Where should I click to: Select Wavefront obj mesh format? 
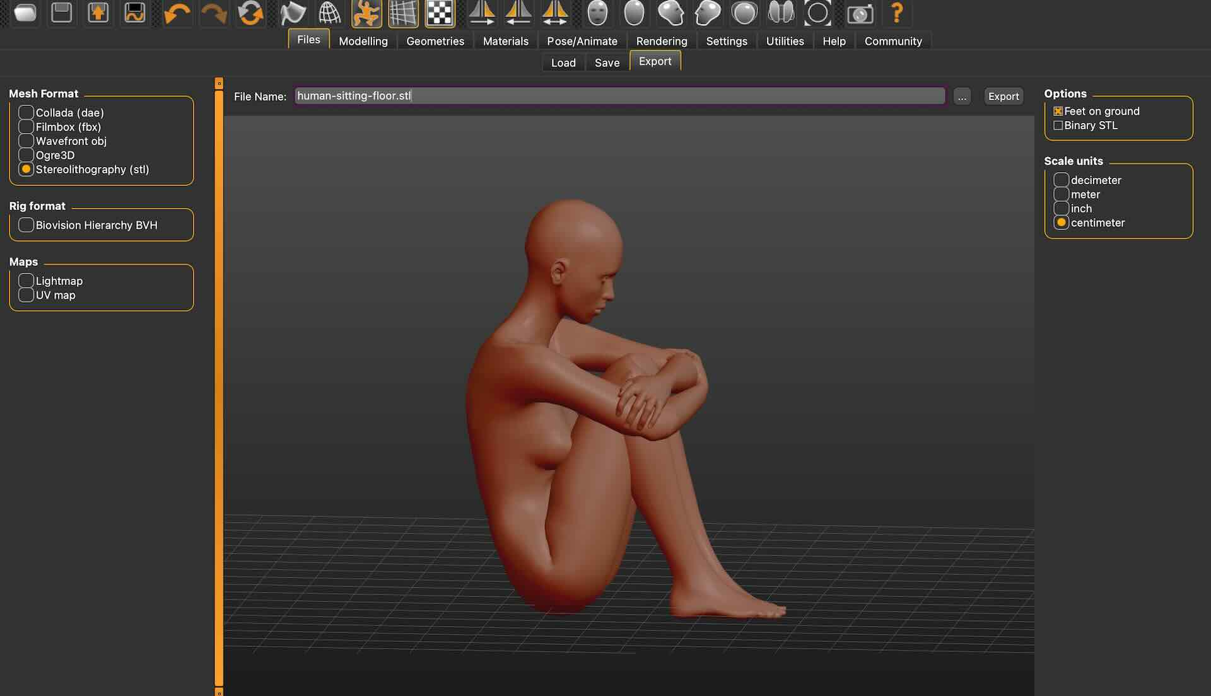coord(26,141)
